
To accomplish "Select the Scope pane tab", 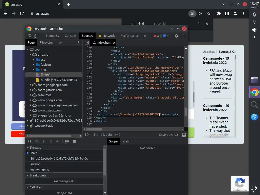I will [x=113, y=141].
